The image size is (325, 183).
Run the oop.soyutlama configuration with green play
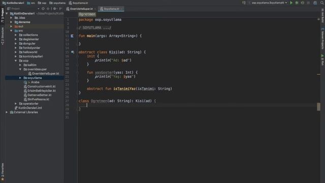pyautogui.click(x=291, y=3)
